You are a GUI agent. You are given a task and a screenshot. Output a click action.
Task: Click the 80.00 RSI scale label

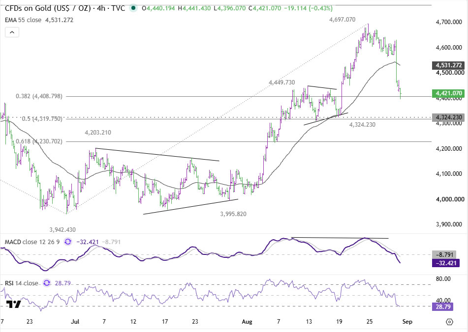pos(443,279)
